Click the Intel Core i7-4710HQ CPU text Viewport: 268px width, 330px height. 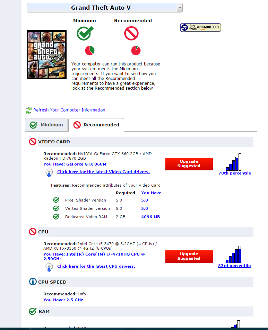[94, 256]
